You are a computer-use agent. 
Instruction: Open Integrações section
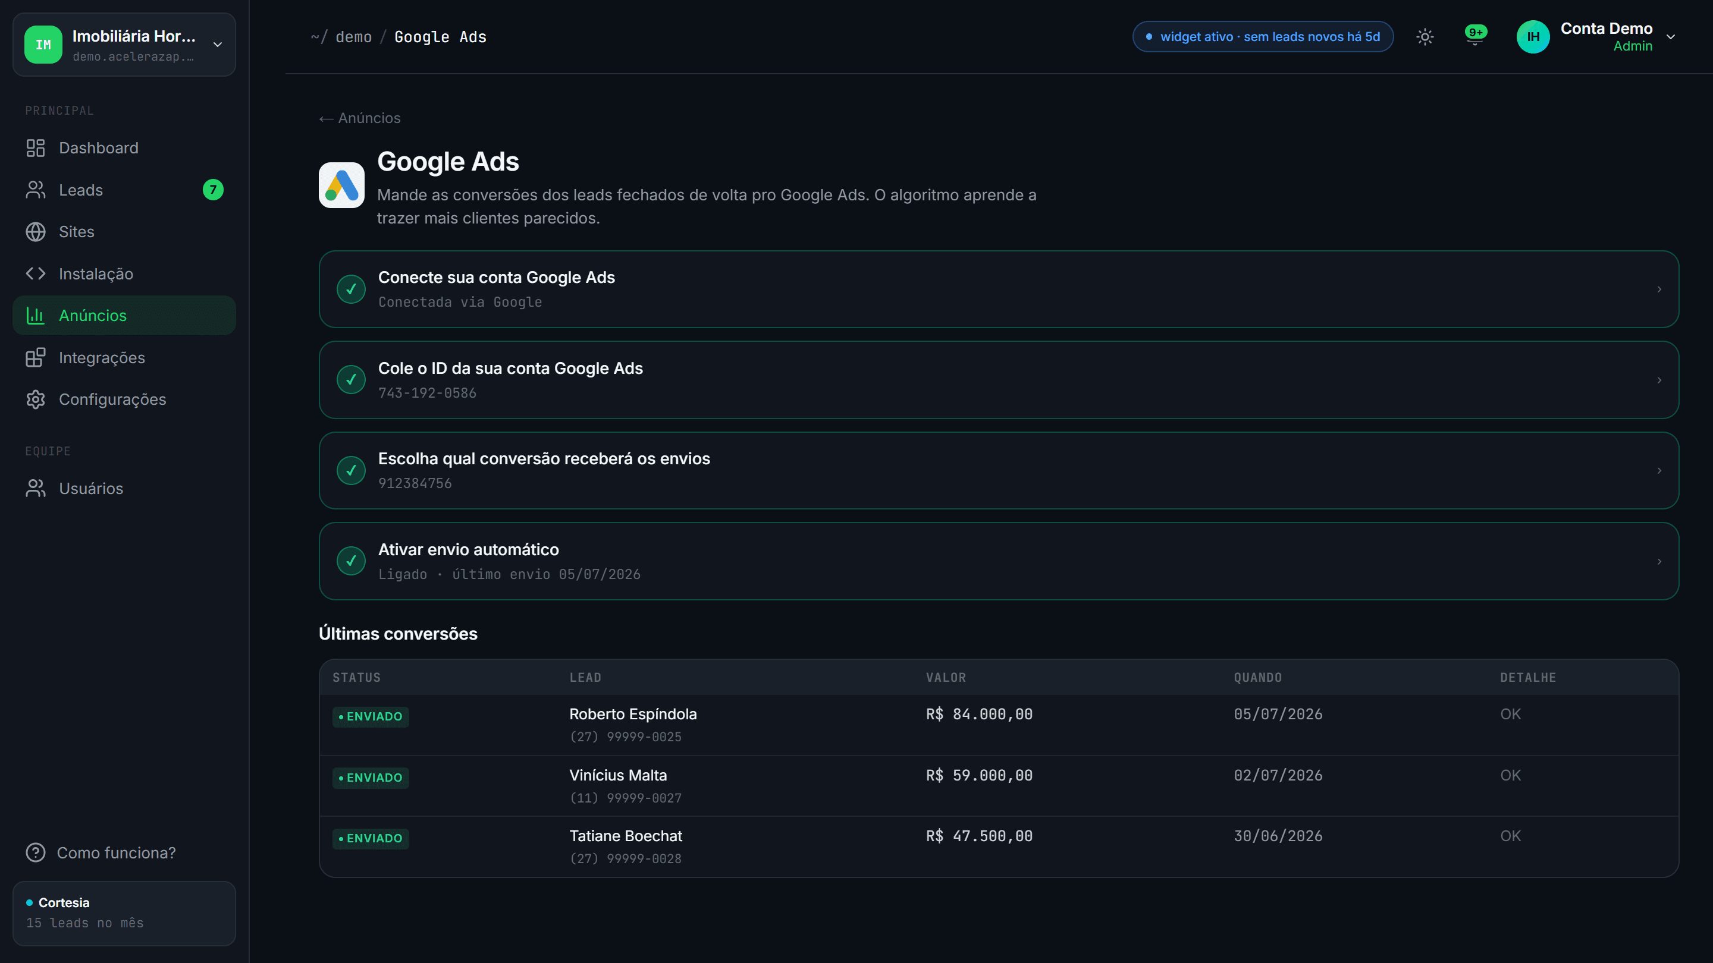point(124,357)
